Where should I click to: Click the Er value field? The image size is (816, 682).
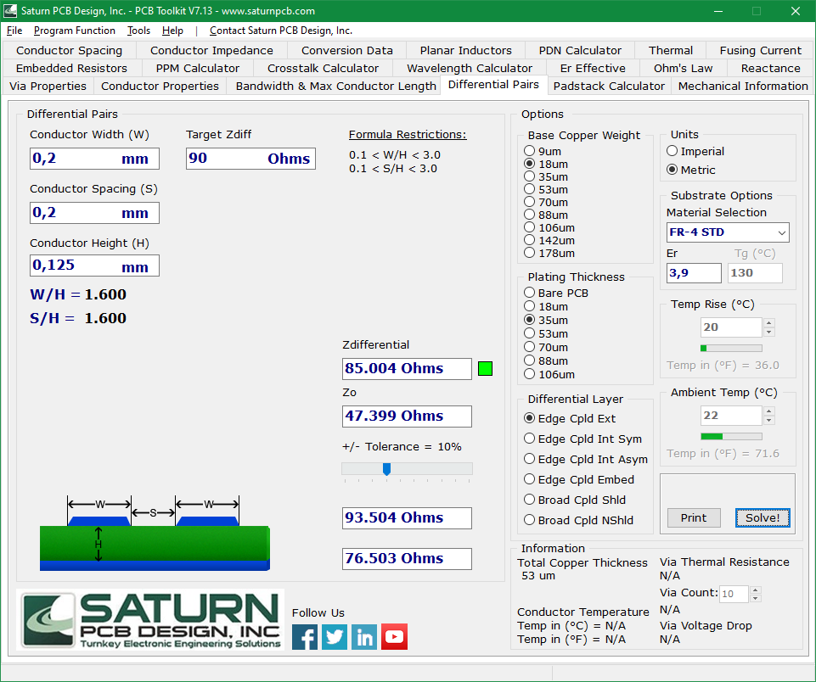pos(694,273)
